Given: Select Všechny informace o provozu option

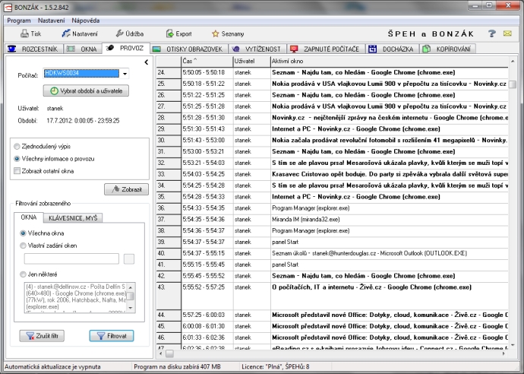Looking at the screenshot, I should coord(17,159).
